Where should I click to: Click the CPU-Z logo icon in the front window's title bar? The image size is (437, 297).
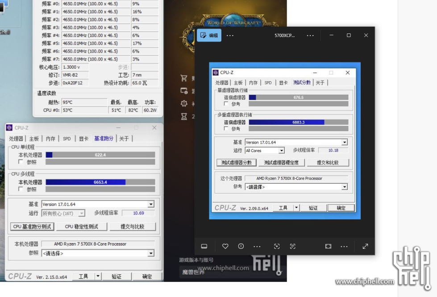(x=216, y=73)
